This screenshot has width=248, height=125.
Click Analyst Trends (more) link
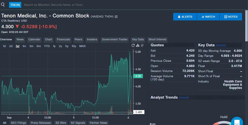pos(184,97)
